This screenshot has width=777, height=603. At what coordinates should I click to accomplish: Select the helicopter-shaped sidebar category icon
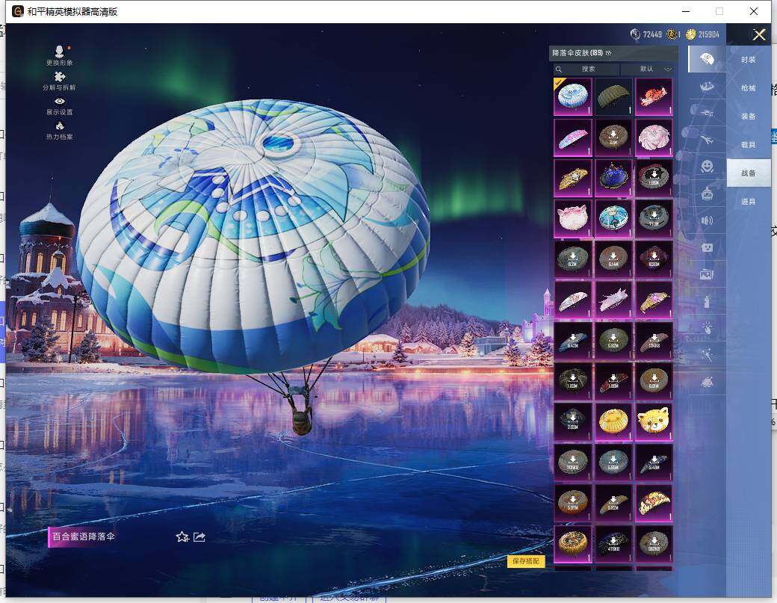tap(707, 114)
